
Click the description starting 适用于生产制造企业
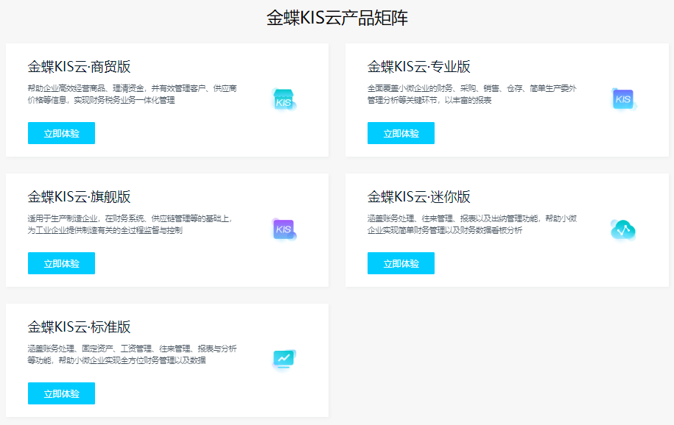coord(130,224)
